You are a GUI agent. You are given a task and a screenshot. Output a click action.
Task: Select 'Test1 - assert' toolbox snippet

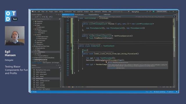tap(40, 76)
